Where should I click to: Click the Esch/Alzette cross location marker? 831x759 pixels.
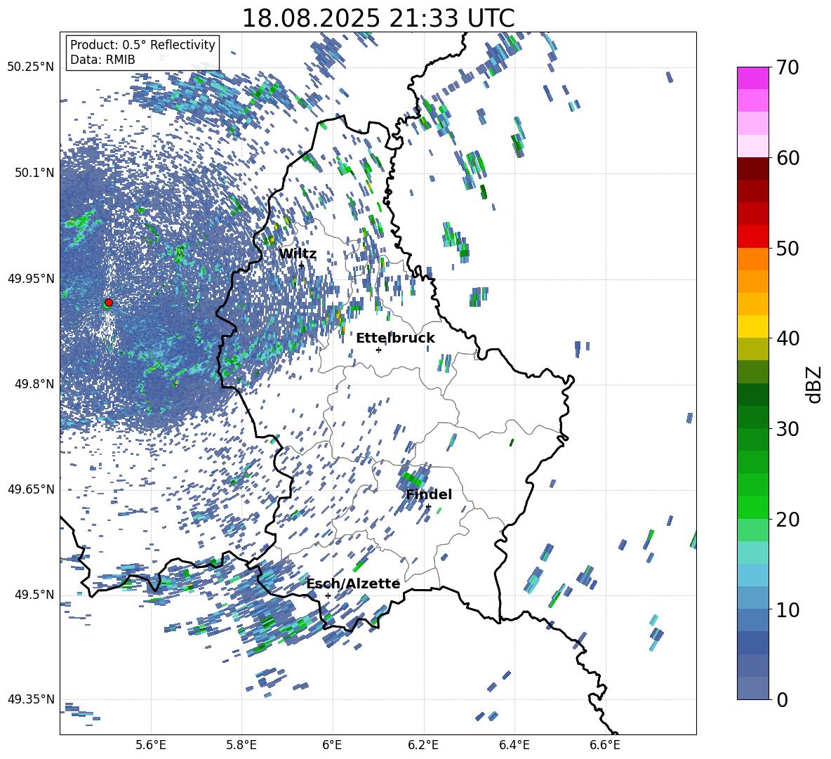pyautogui.click(x=328, y=595)
